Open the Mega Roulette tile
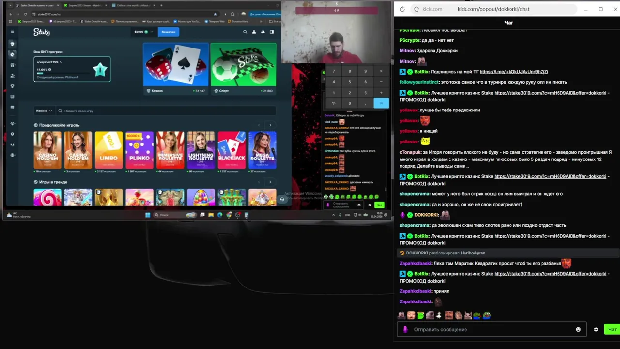The width and height of the screenshot is (620, 349). [x=263, y=150]
